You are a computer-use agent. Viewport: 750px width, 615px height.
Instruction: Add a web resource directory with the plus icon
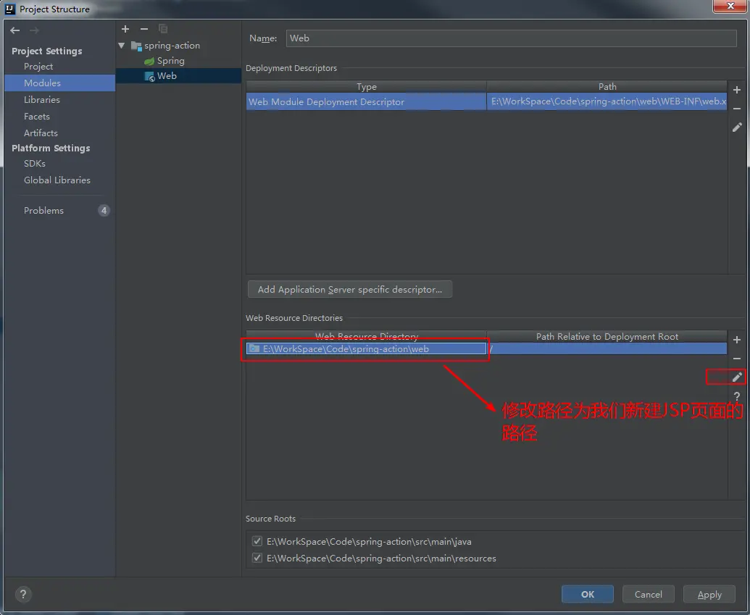pos(737,340)
